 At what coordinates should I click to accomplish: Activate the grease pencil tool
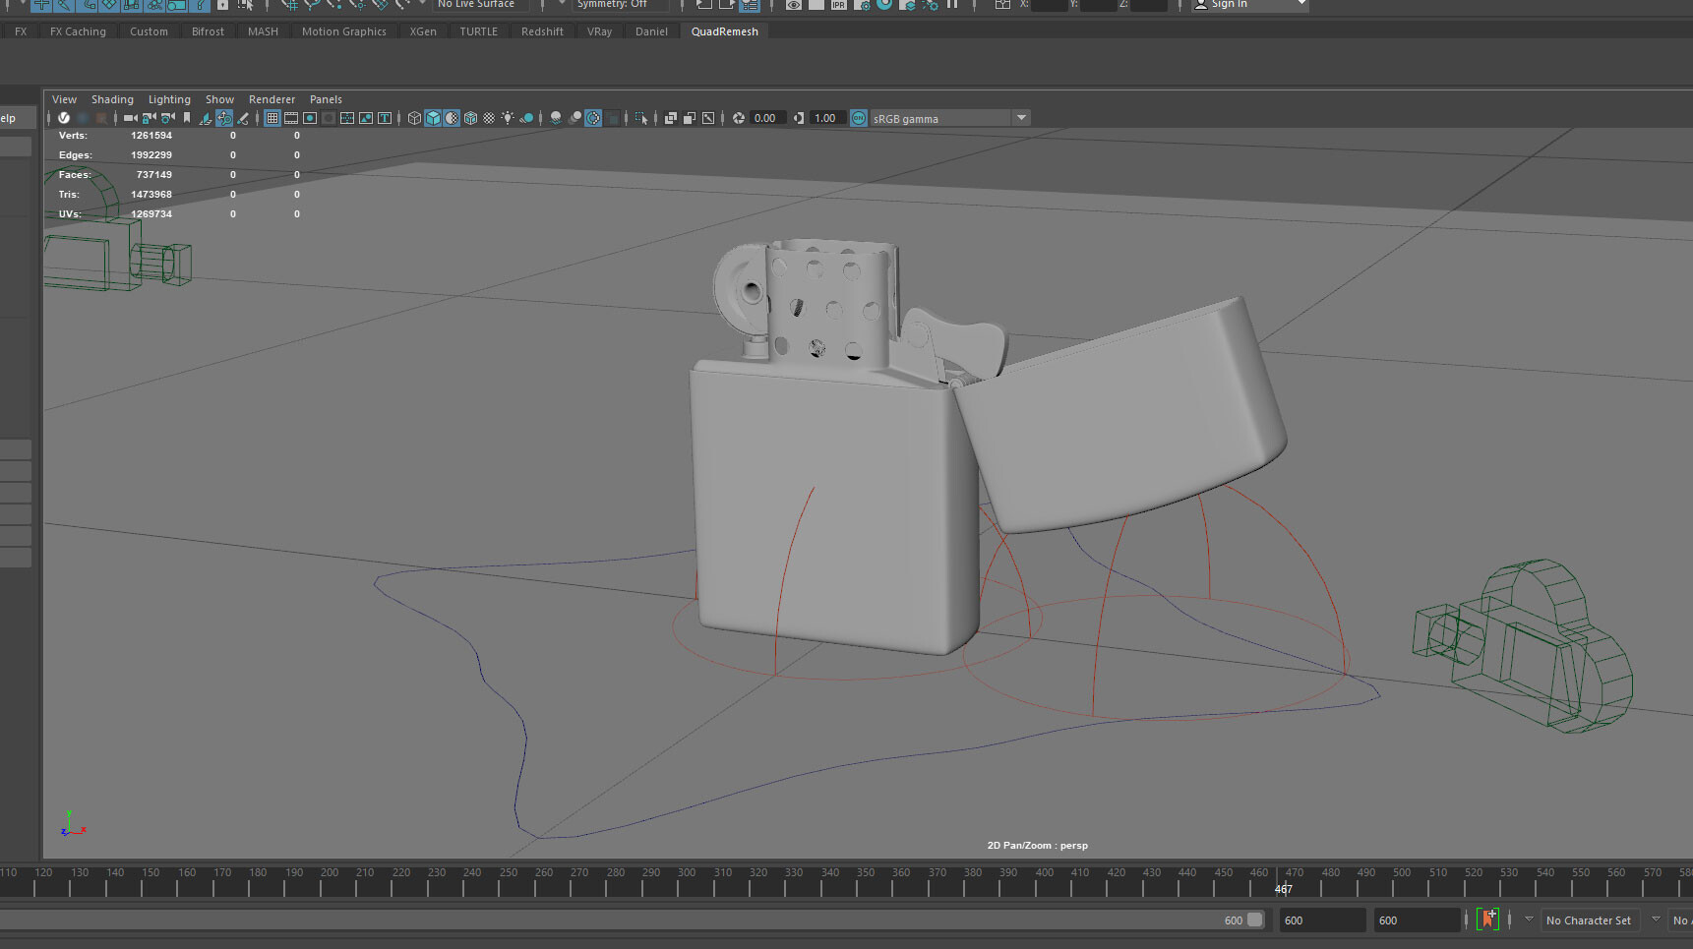point(242,118)
